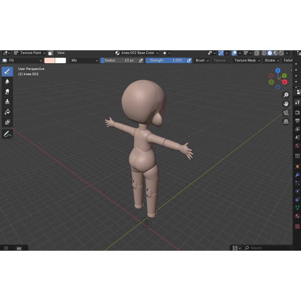Open the Stroke settings popover
301x301 pixels.
(x=271, y=61)
